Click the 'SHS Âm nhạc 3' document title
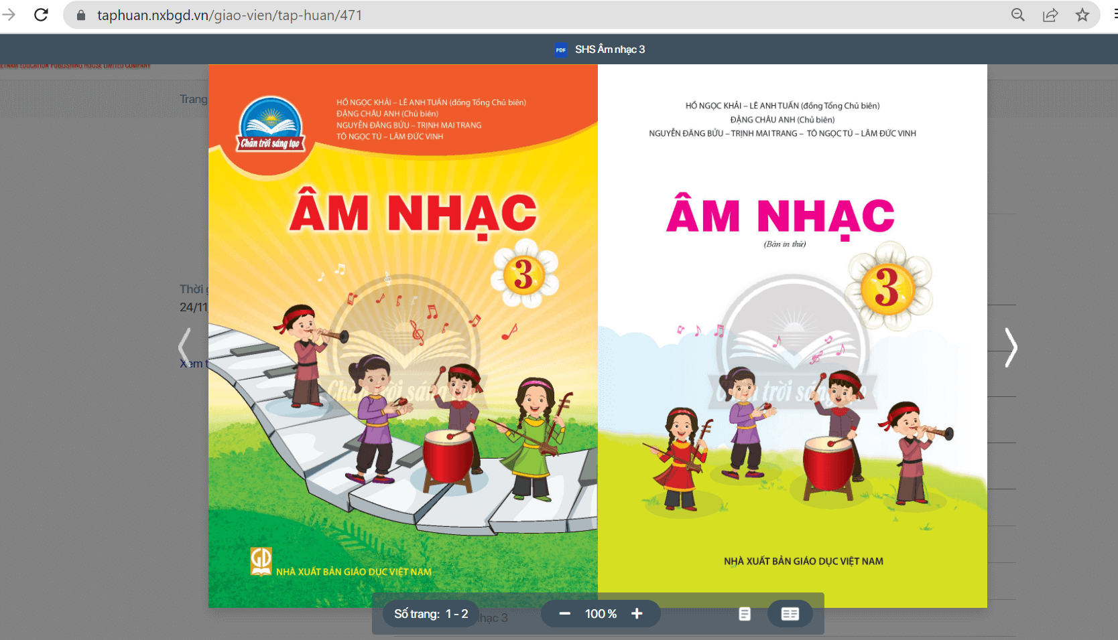Image resolution: width=1118 pixels, height=640 pixels. (x=610, y=50)
